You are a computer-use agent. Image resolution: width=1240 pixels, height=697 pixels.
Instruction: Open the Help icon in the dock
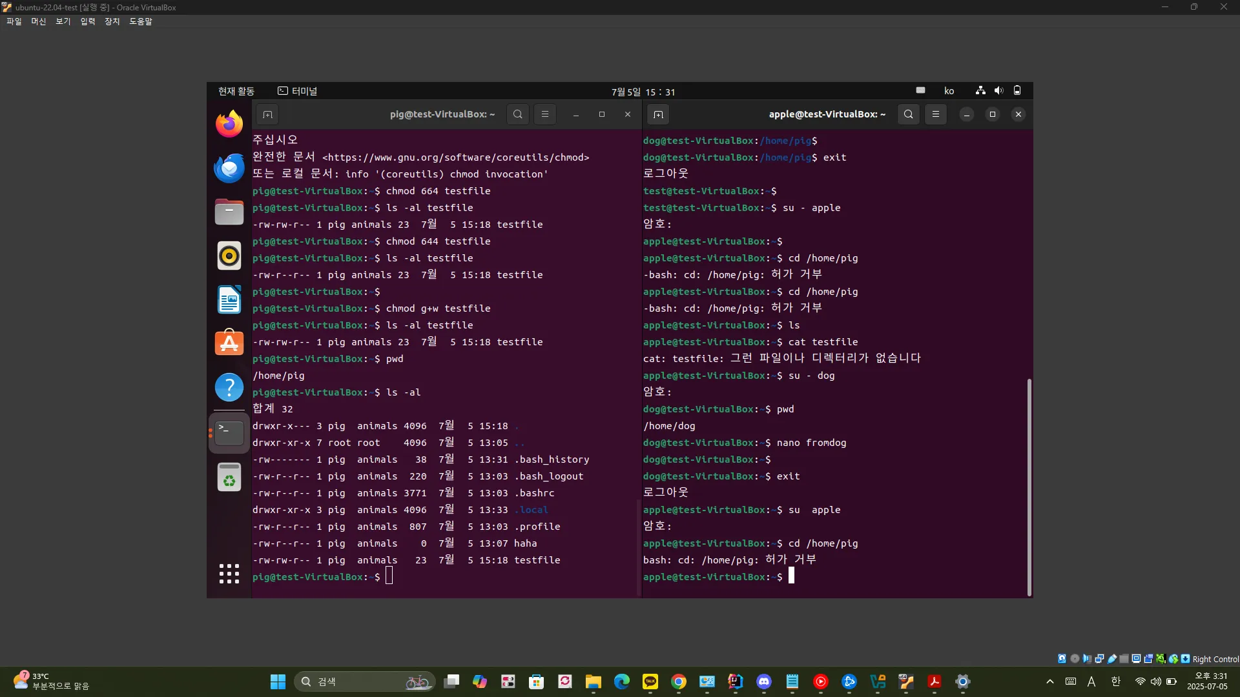(x=229, y=387)
